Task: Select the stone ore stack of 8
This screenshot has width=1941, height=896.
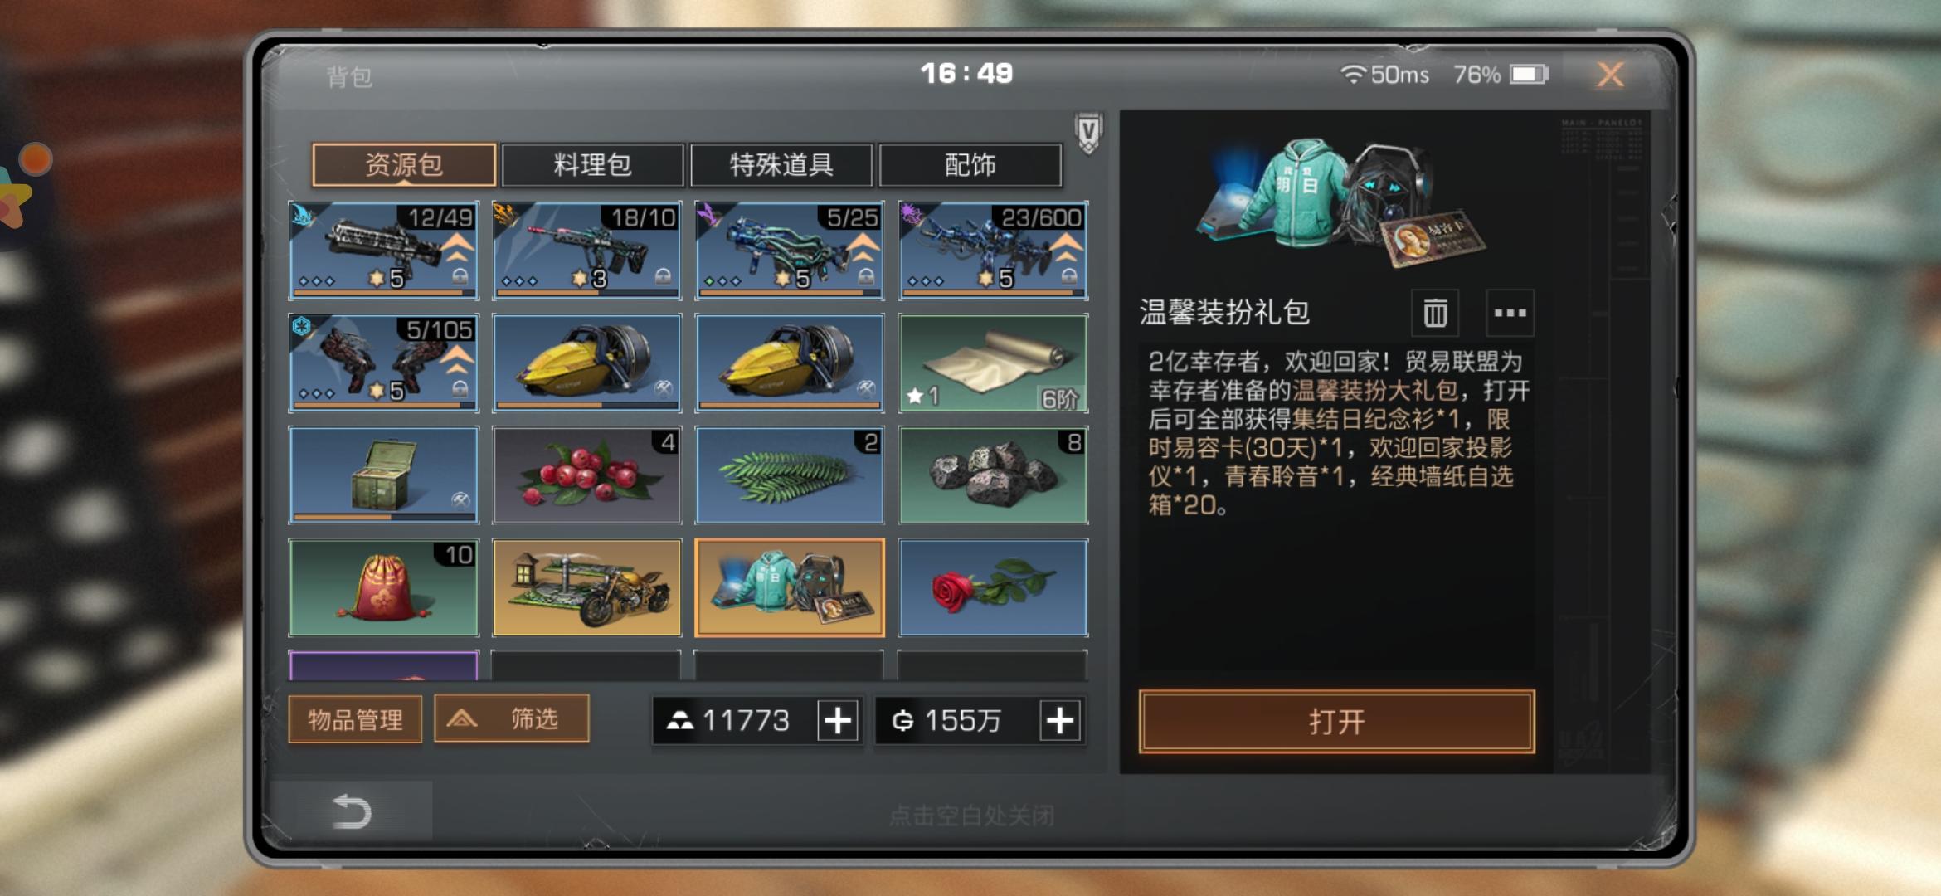Action: pos(993,475)
